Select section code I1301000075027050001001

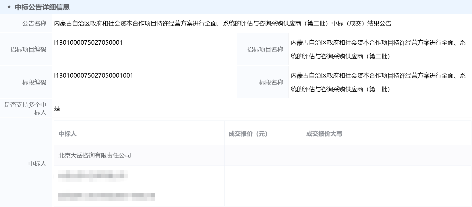coord(94,76)
